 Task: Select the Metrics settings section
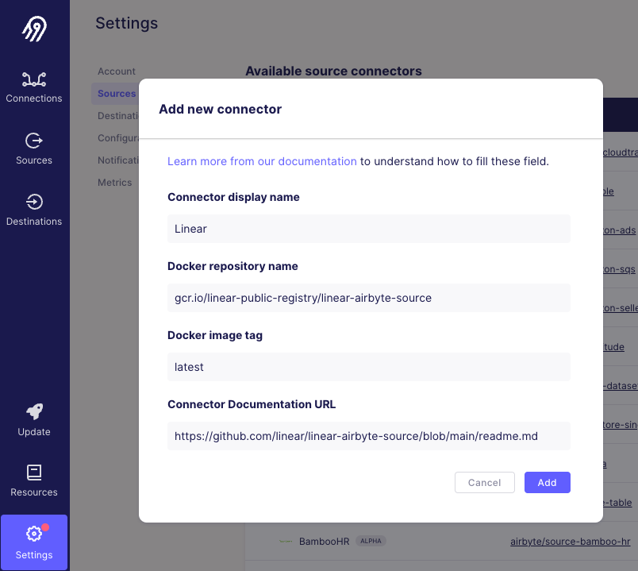[114, 182]
